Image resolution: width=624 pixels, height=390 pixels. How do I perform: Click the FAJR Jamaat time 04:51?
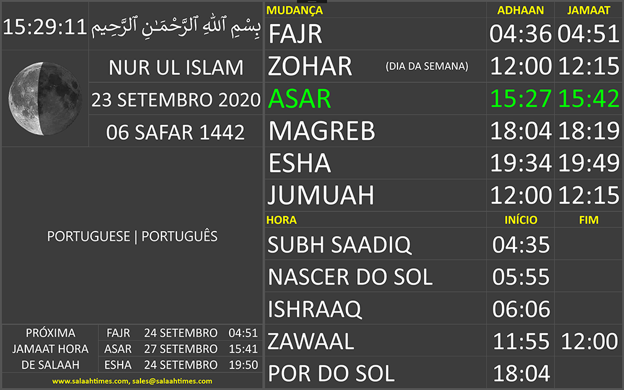coord(588,35)
